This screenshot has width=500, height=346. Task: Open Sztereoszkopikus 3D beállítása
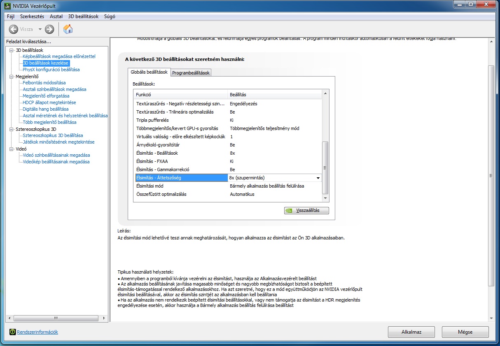53,135
